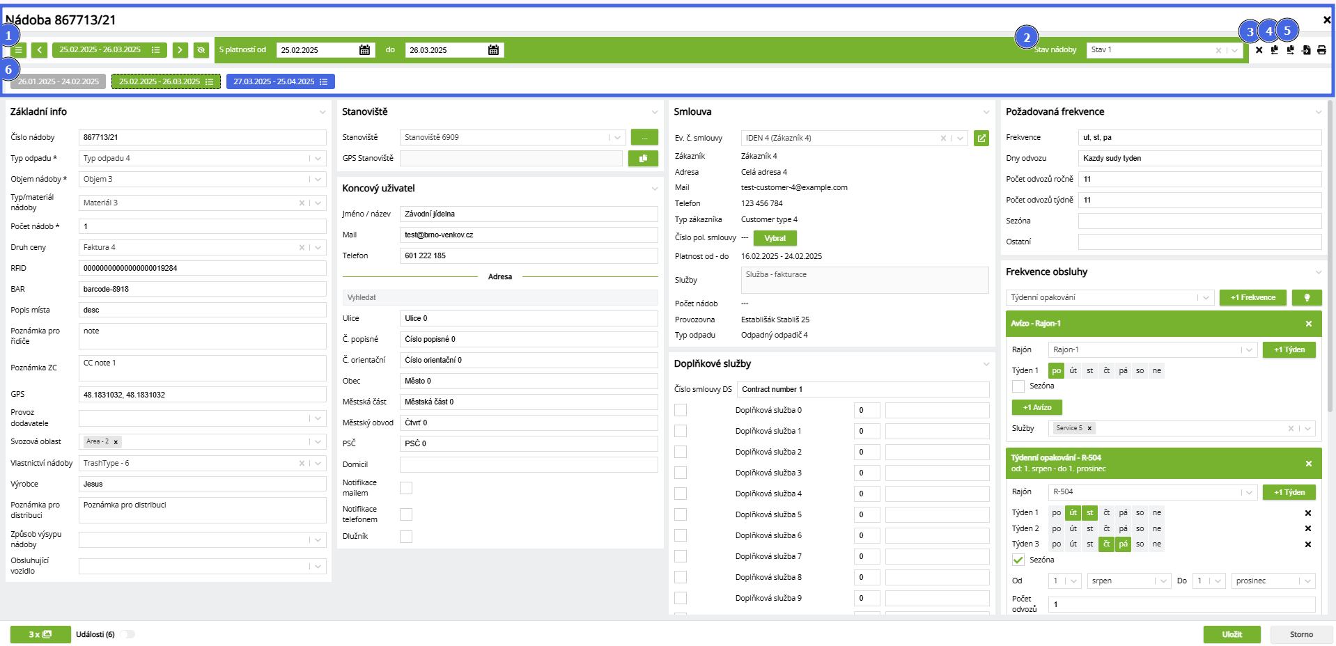Screen dimensions: 1336x646
Task: Collapse the 'Požadovaná frekvence' panel
Action: click(1319, 112)
